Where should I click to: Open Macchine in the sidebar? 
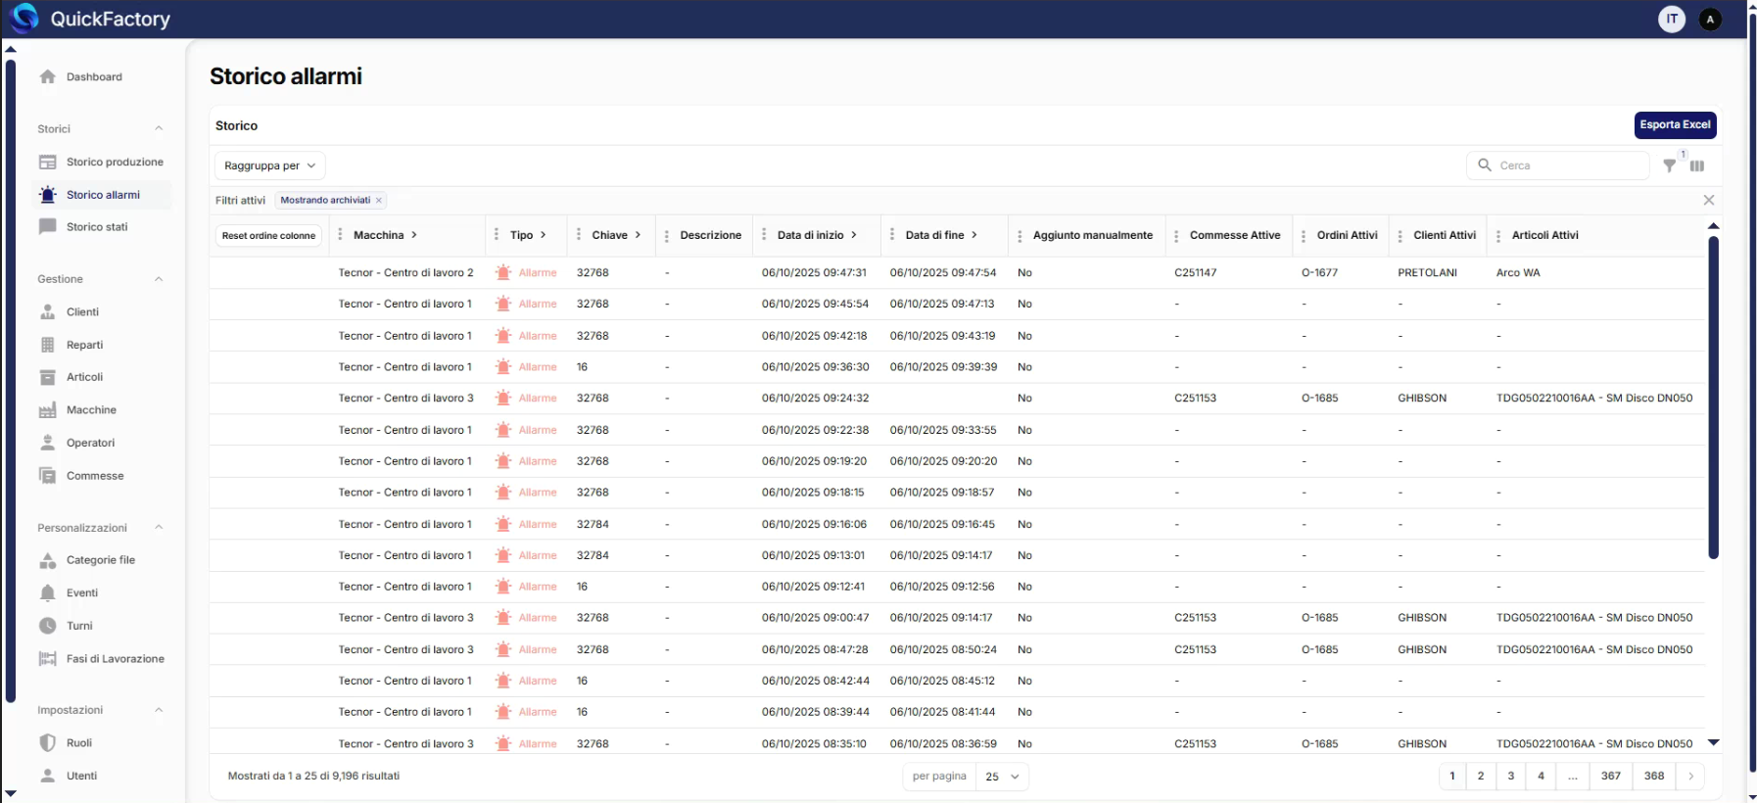(90, 410)
